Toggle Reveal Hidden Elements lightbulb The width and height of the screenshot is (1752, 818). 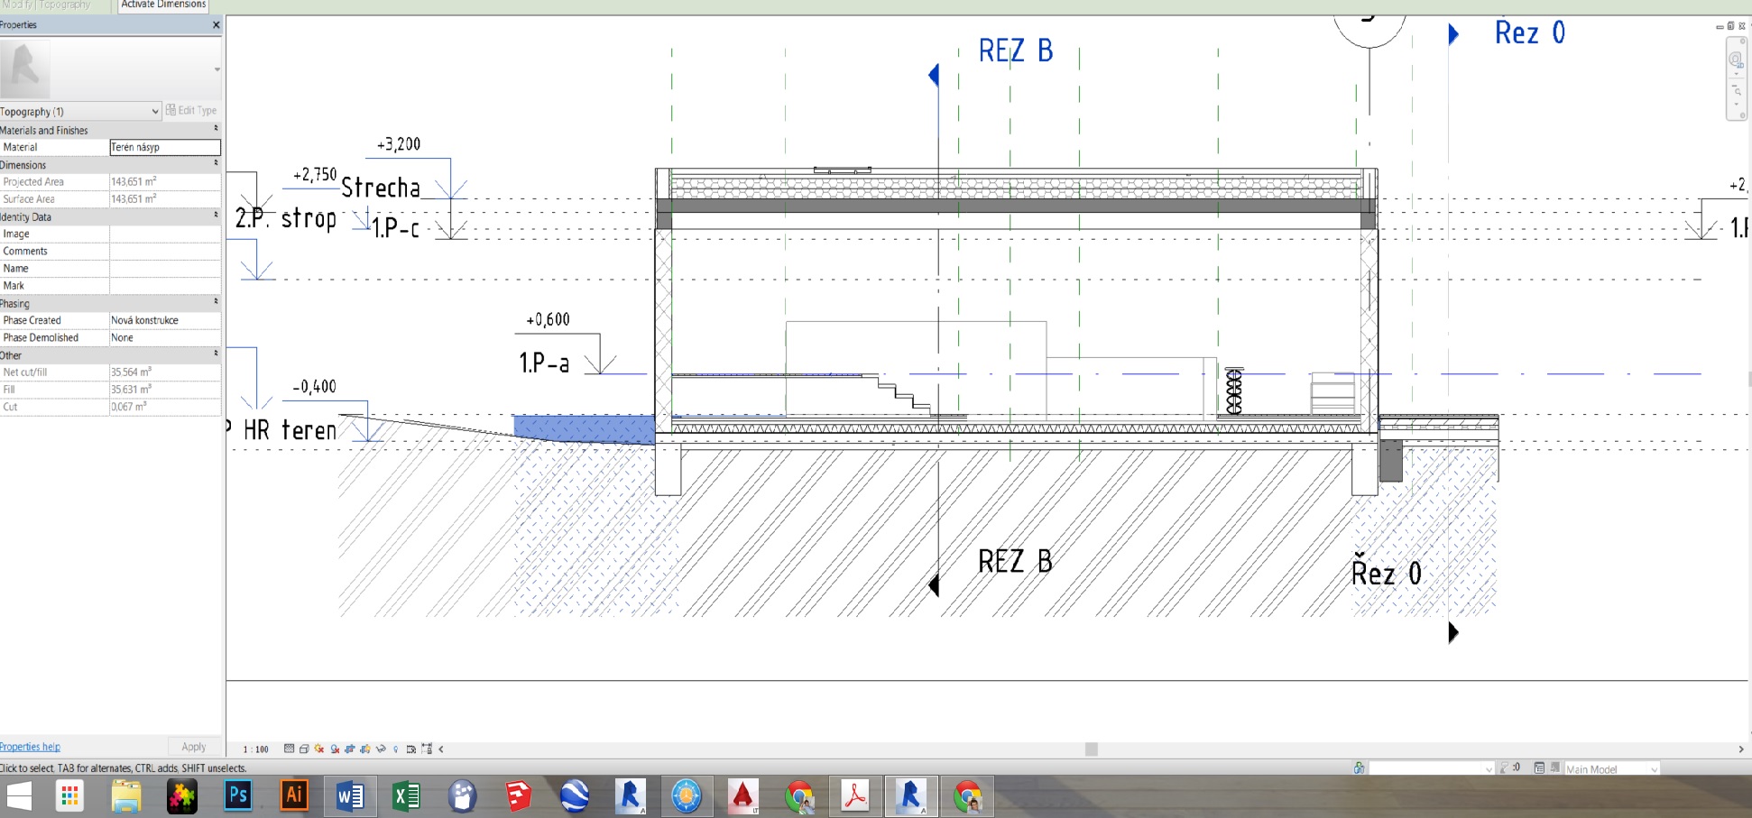pos(396,749)
